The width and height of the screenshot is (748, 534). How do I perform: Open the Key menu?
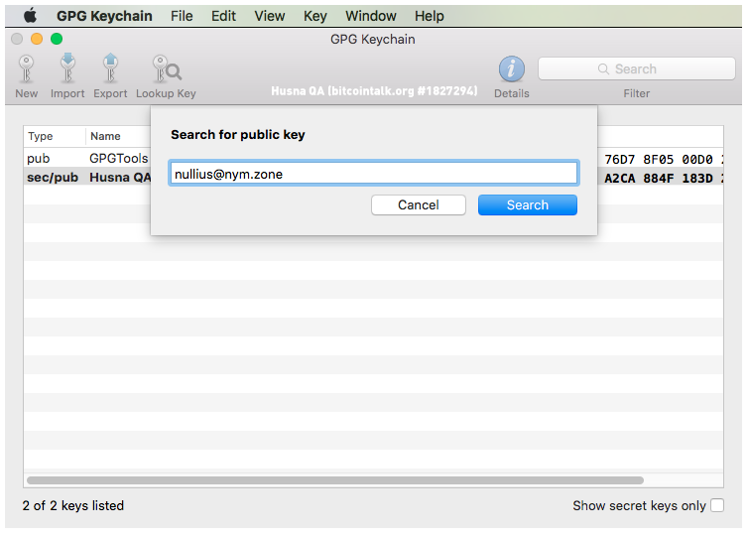(314, 16)
